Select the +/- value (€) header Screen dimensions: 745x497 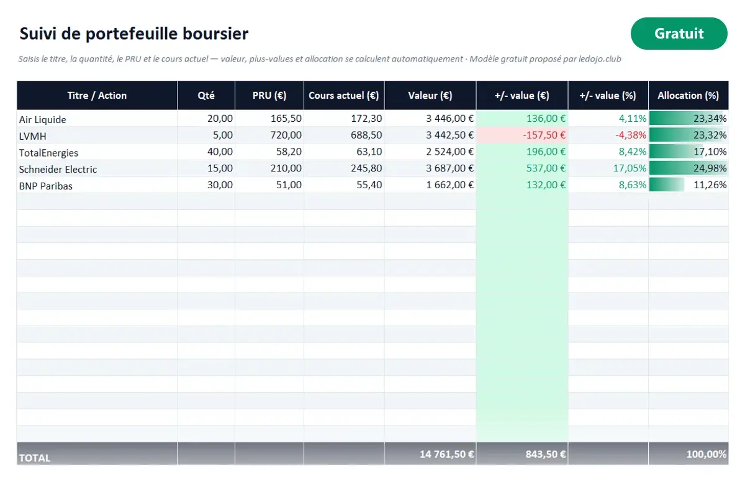522,96
